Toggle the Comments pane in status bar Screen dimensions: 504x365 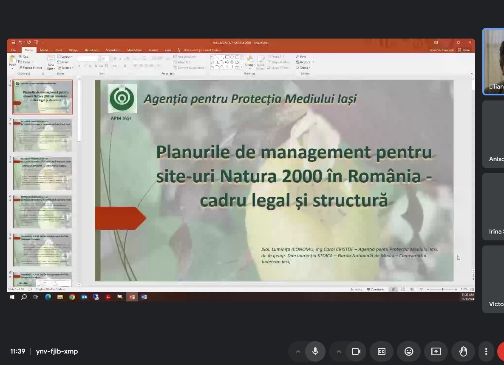pyautogui.click(x=375, y=289)
